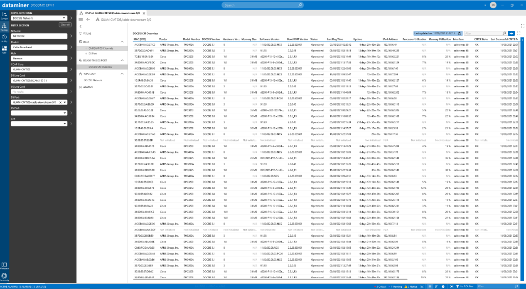Sort by Uptime column header
Image resolution: width=526 pixels, height=289 pixels.
click(x=357, y=39)
